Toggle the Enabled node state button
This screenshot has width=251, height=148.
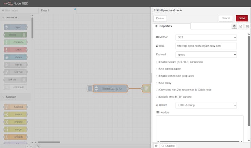[168, 146]
